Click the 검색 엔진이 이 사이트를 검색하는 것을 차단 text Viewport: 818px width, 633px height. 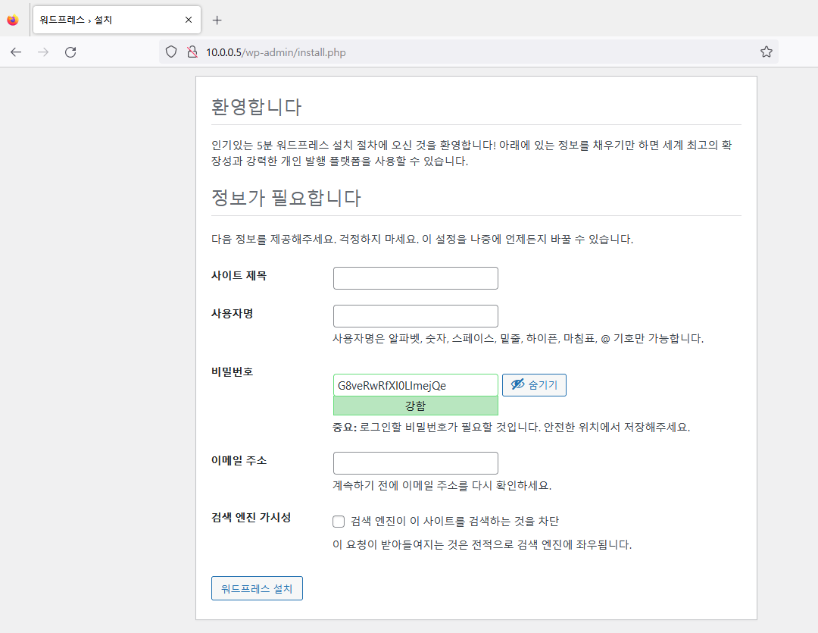click(454, 522)
